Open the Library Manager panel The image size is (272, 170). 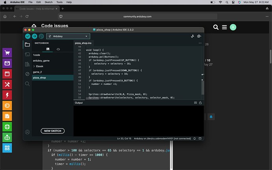click(27, 64)
